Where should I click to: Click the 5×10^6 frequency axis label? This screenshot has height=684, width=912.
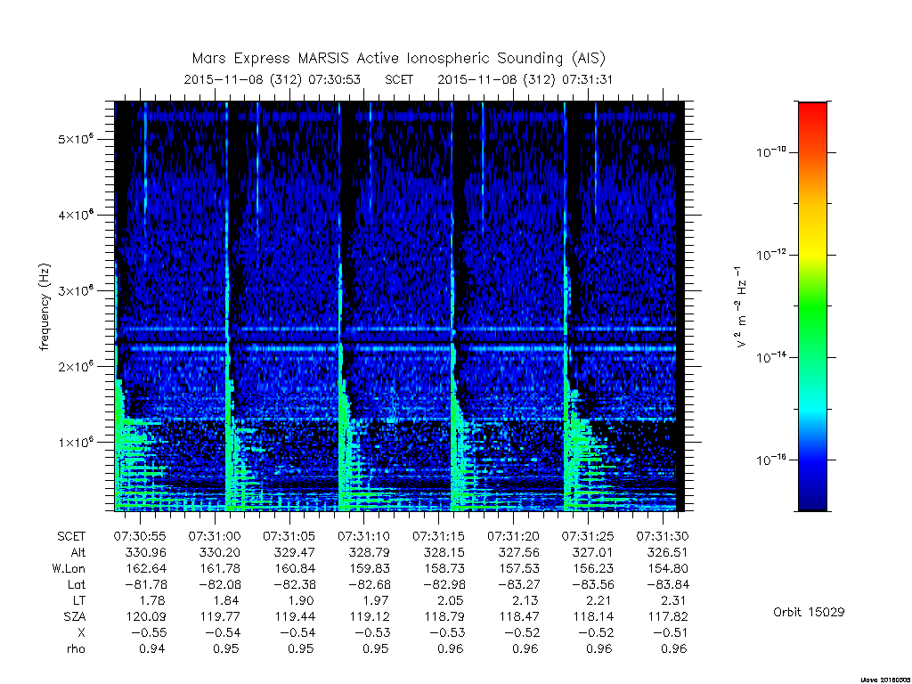pyautogui.click(x=76, y=139)
